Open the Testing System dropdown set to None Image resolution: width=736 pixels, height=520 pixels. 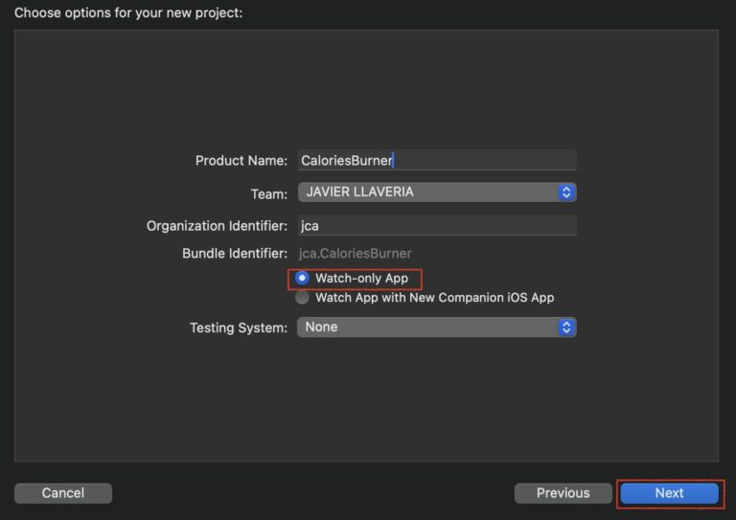point(437,328)
